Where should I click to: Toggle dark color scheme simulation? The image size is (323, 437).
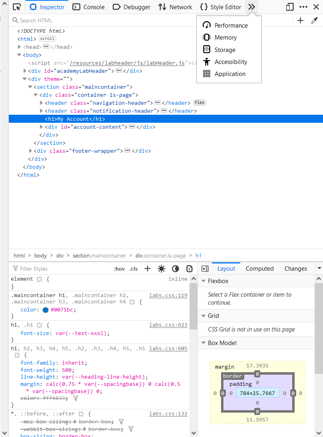tap(175, 269)
